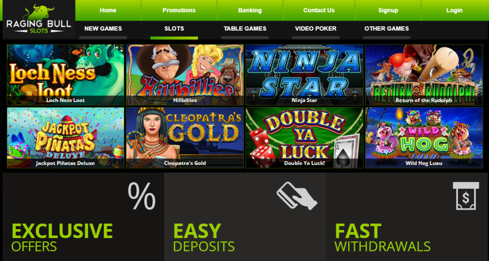Viewport: 489px width, 261px height.
Task: Open the Banking menu item
Action: point(250,10)
